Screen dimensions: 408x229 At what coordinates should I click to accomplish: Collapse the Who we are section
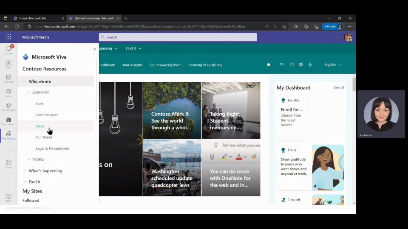pos(24,81)
